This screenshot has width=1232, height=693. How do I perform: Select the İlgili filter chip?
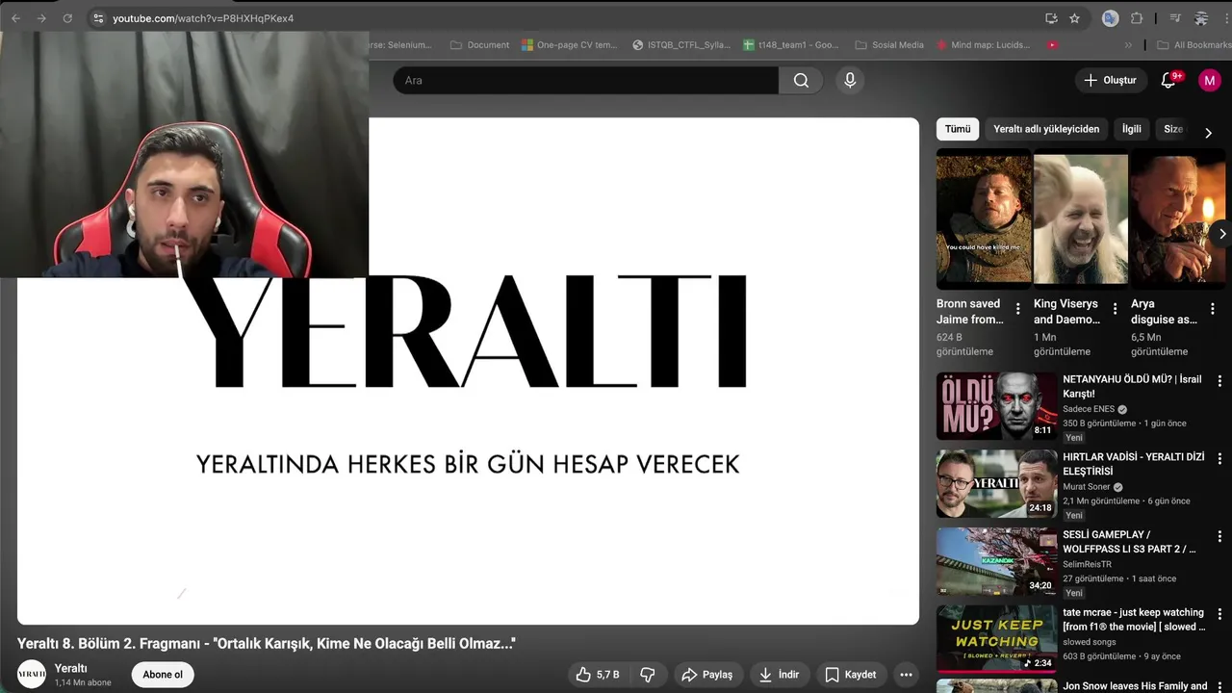click(x=1132, y=129)
